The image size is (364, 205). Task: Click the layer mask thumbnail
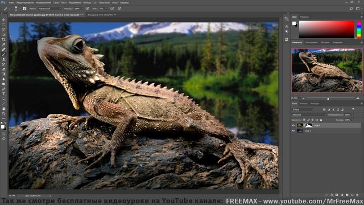coord(308,125)
